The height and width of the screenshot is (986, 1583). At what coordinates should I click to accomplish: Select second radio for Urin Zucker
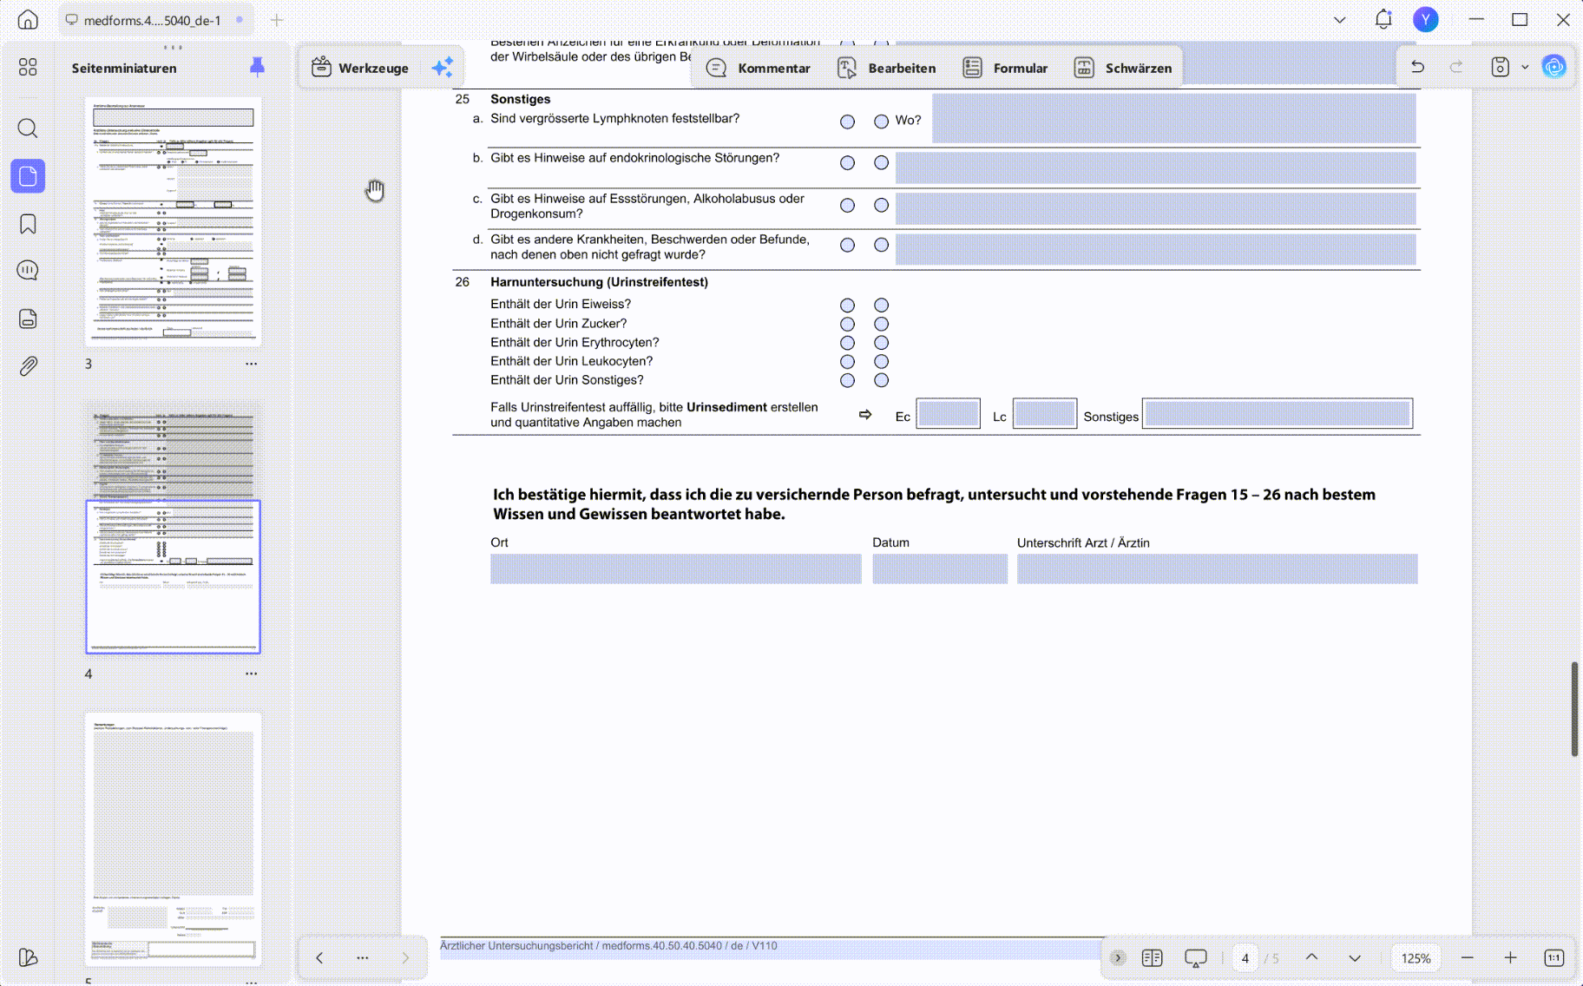[881, 324]
